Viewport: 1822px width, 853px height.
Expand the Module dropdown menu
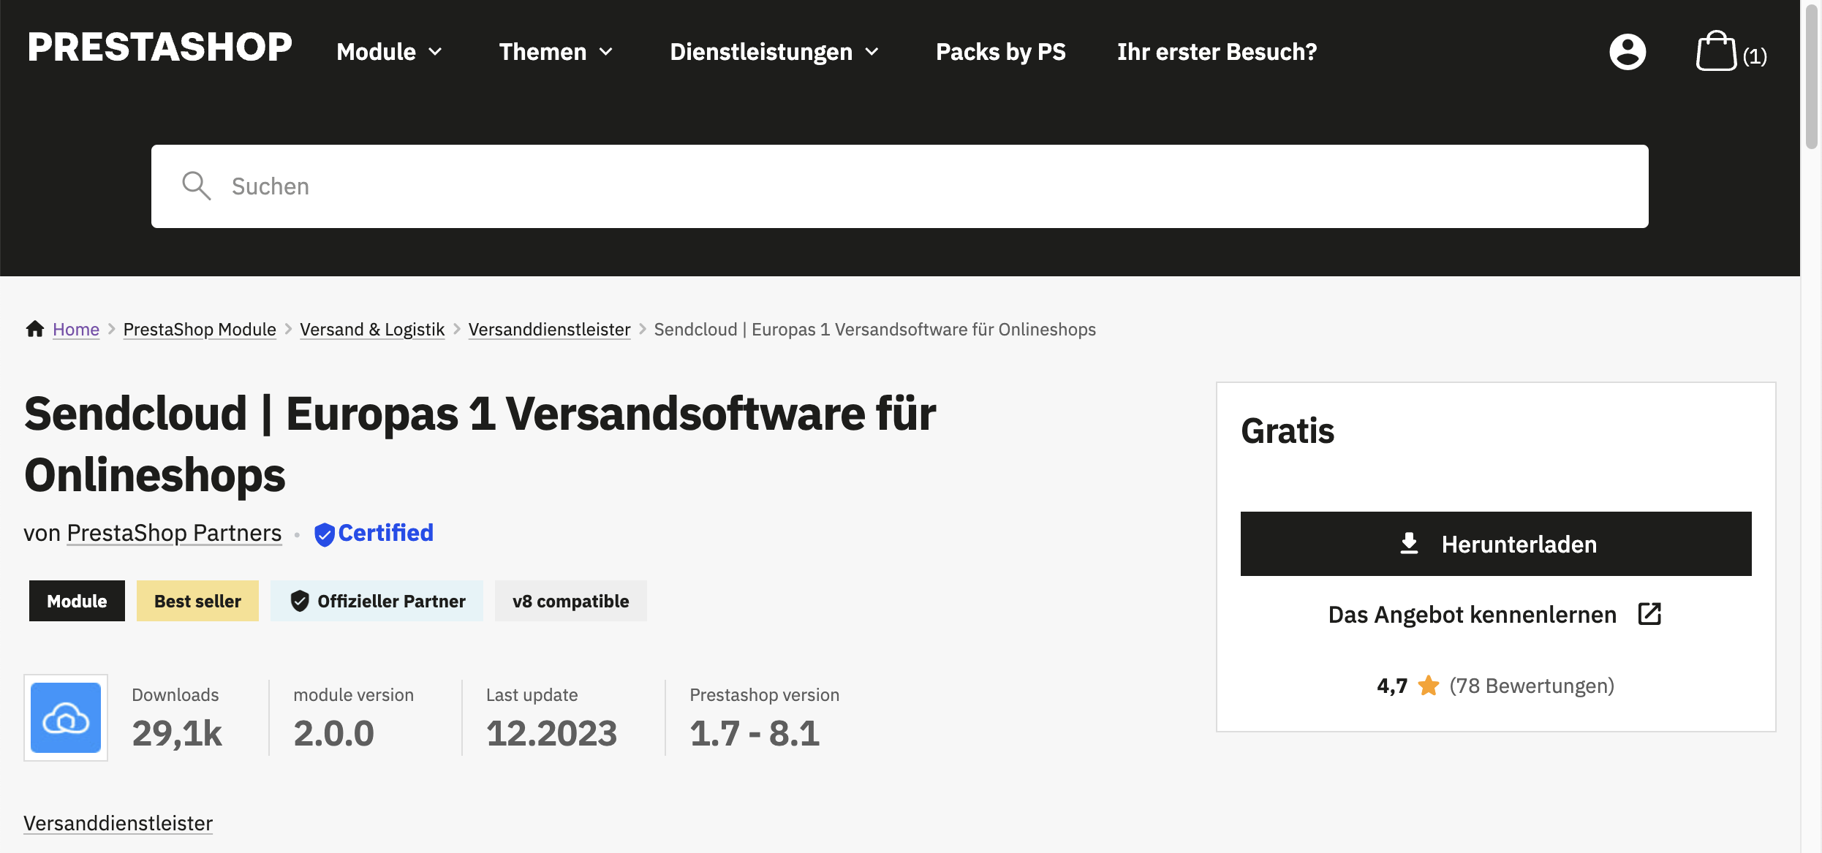390,52
